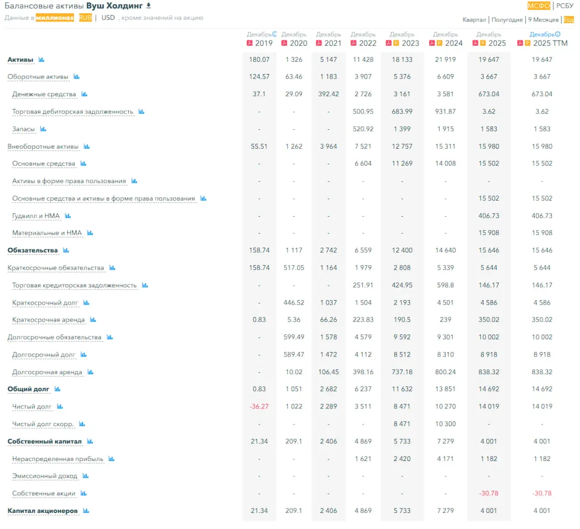
Task: Open the 2019 PDF report icon
Action: pyautogui.click(x=250, y=43)
